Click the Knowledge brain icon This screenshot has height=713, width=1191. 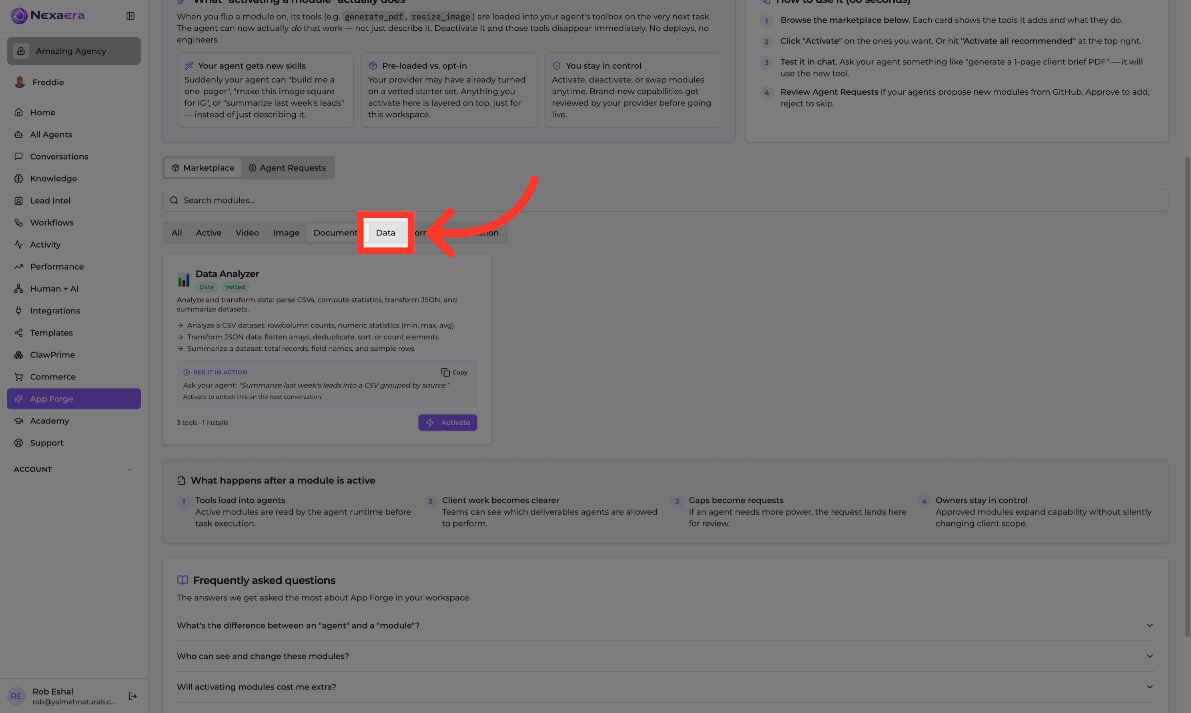point(18,179)
